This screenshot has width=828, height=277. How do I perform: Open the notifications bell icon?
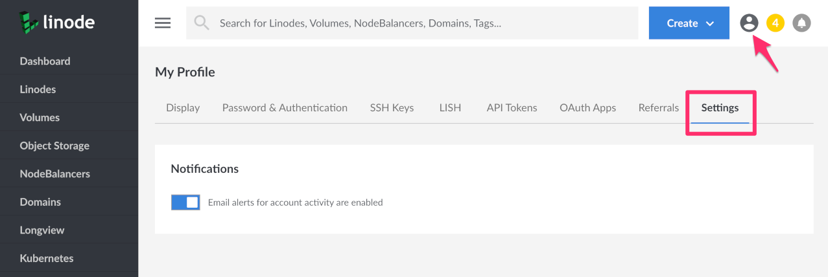(x=802, y=23)
